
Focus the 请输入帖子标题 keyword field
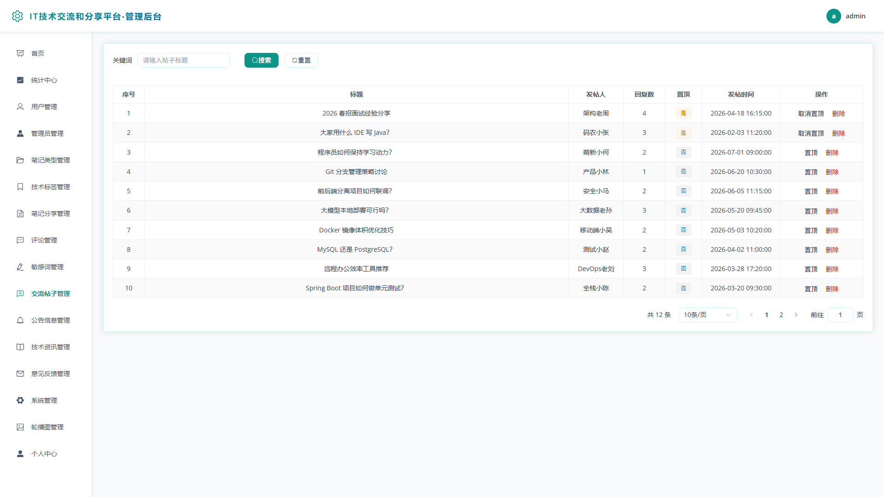pos(184,60)
